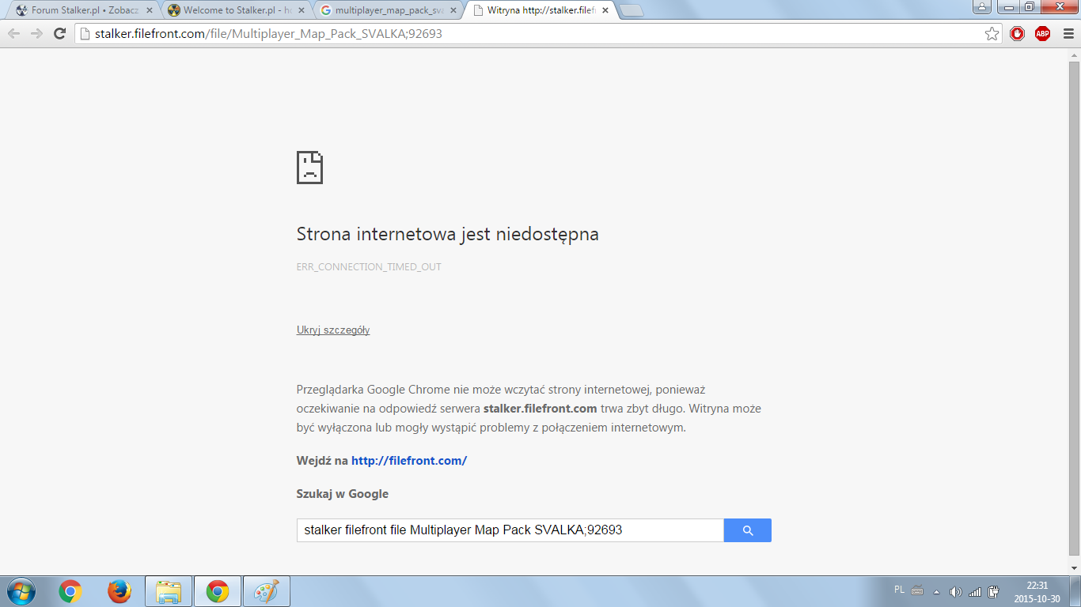
Task: Click the page scrollbar up arrow
Action: pyautogui.click(x=1074, y=55)
